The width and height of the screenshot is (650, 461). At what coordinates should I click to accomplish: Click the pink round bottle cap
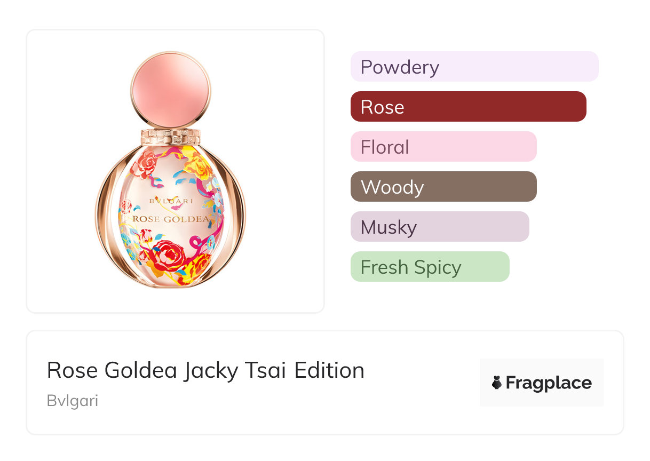tap(170, 90)
